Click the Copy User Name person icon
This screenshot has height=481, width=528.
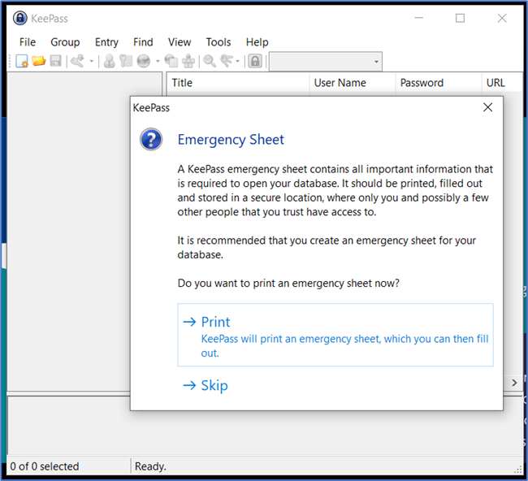(109, 61)
